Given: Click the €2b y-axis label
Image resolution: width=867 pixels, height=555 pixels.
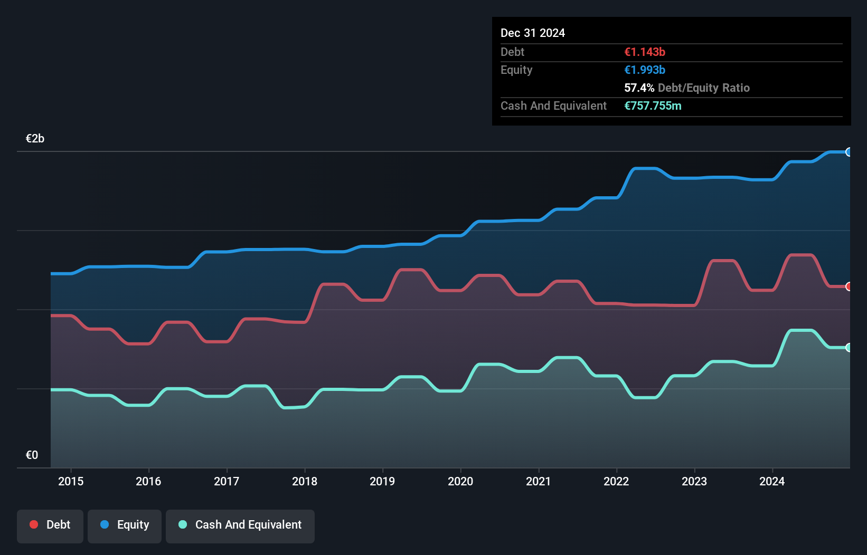Looking at the screenshot, I should click(35, 138).
